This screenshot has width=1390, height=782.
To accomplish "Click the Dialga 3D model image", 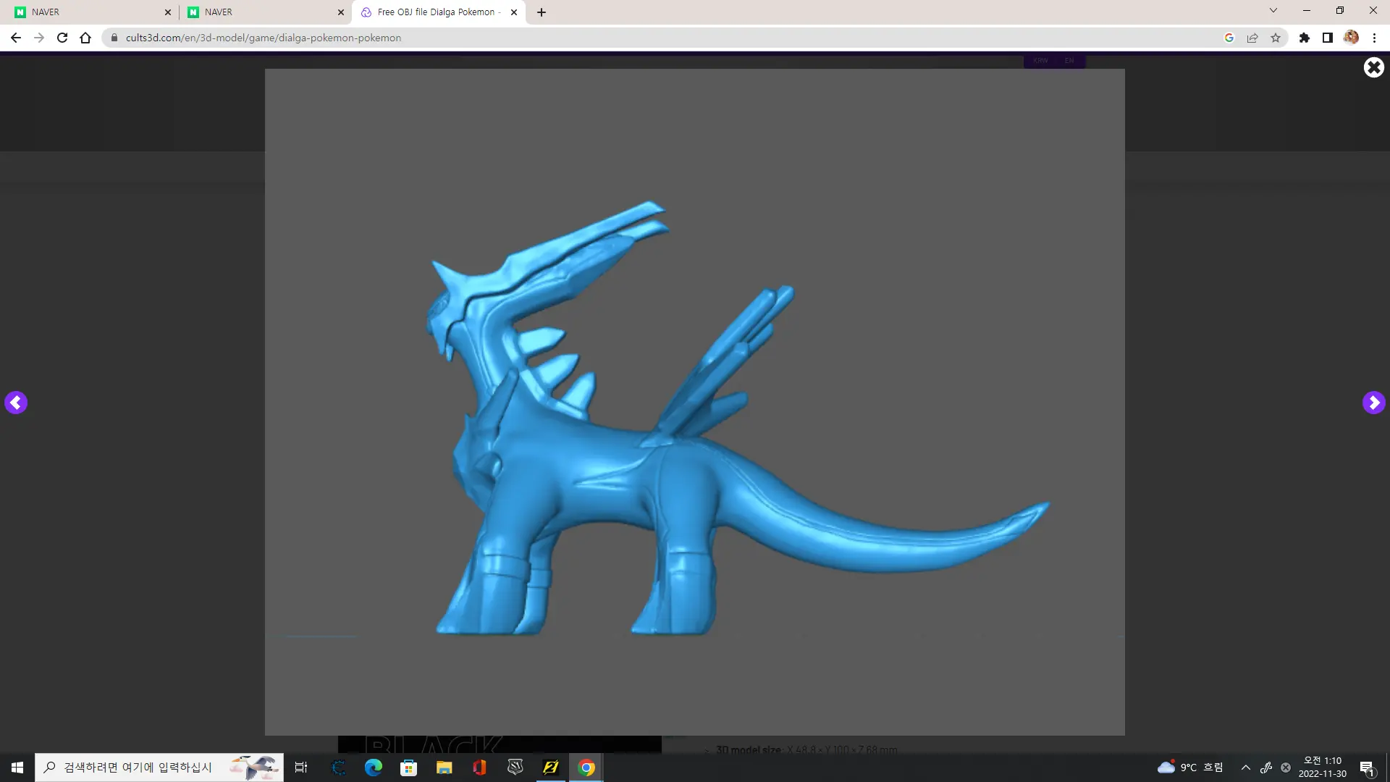I will pyautogui.click(x=694, y=402).
